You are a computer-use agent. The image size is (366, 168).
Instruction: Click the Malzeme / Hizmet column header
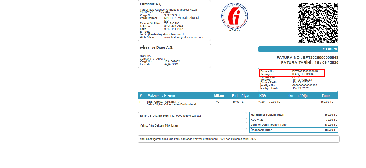coord(161,96)
